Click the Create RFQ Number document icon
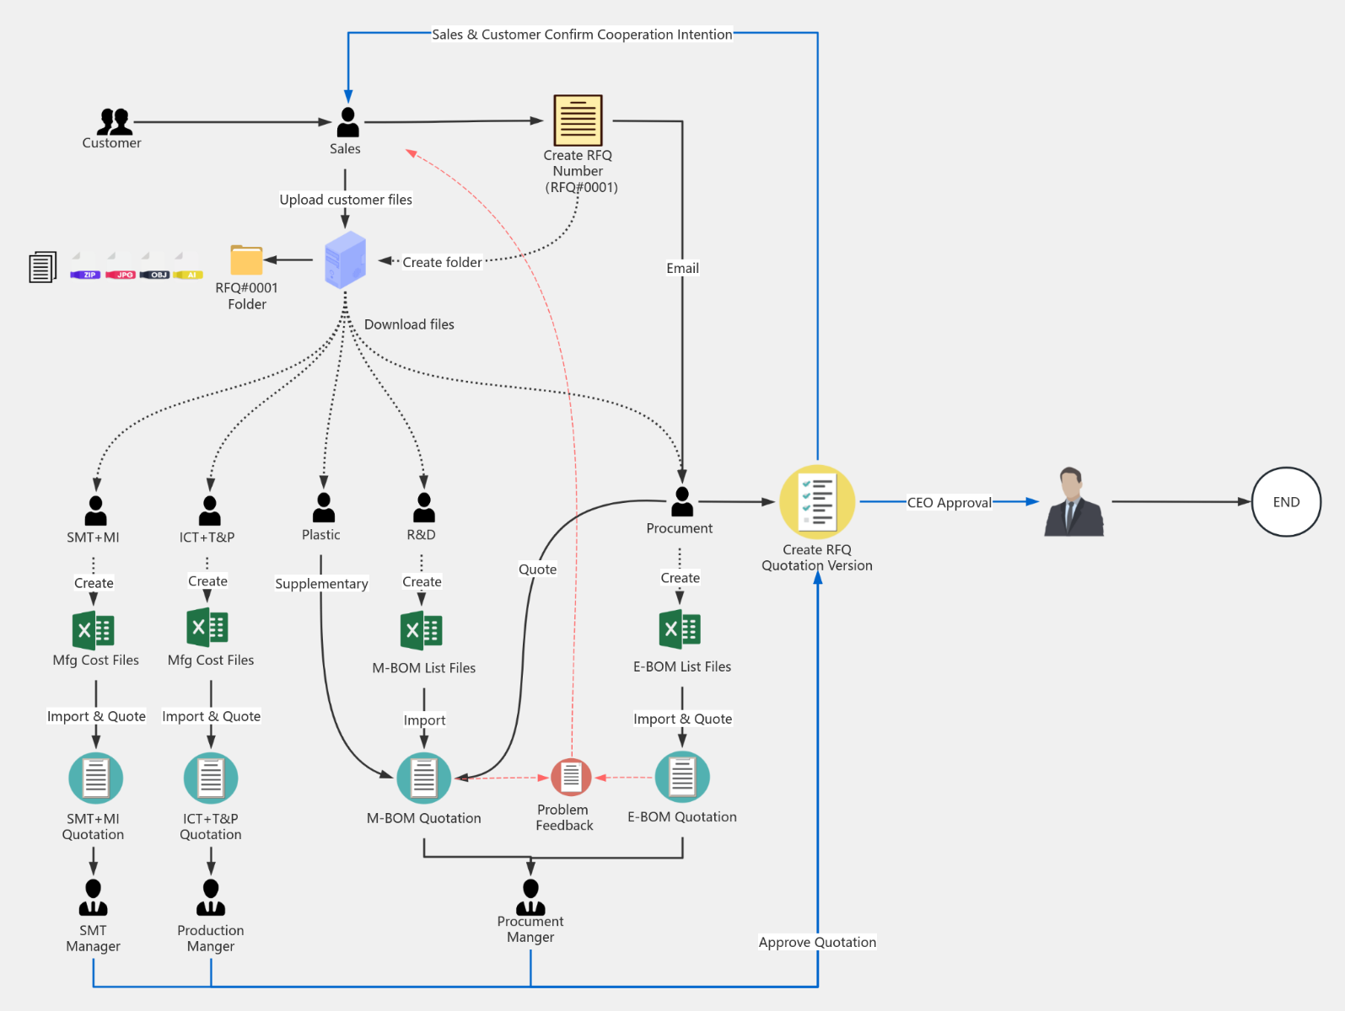 point(578,120)
